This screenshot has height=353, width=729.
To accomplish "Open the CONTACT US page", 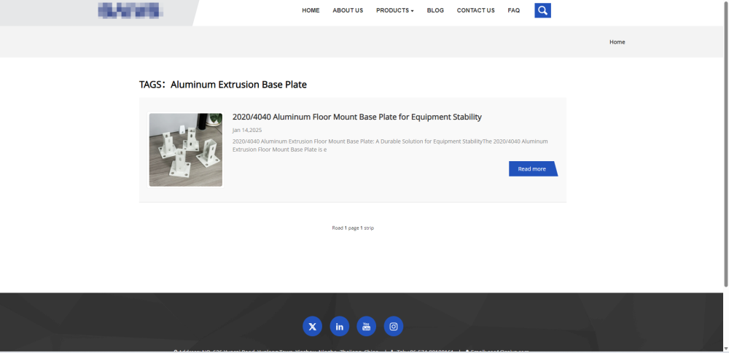I will pos(475,10).
